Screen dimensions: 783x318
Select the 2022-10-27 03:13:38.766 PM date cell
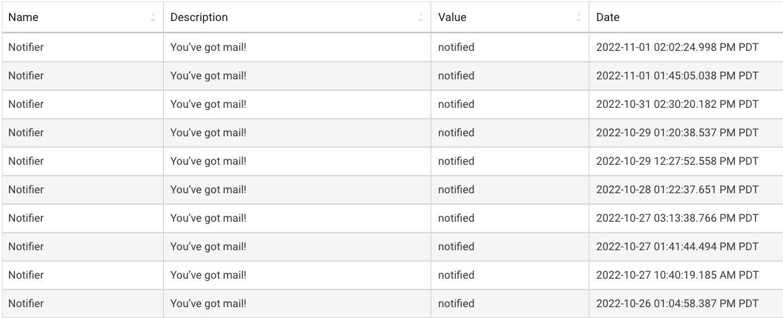tap(676, 218)
